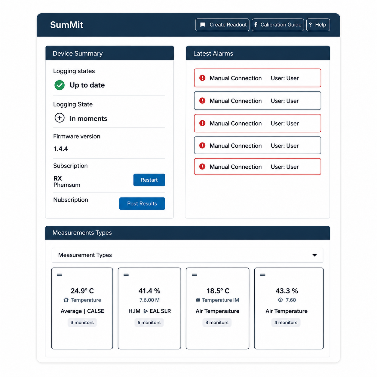This screenshot has width=377, height=377.
Task: Click the Latest Alarms panel header
Action: point(258,53)
